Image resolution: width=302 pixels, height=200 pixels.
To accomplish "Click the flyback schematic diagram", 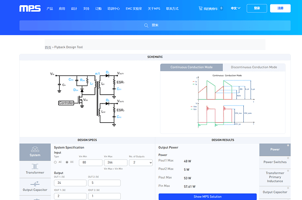I will [88, 98].
